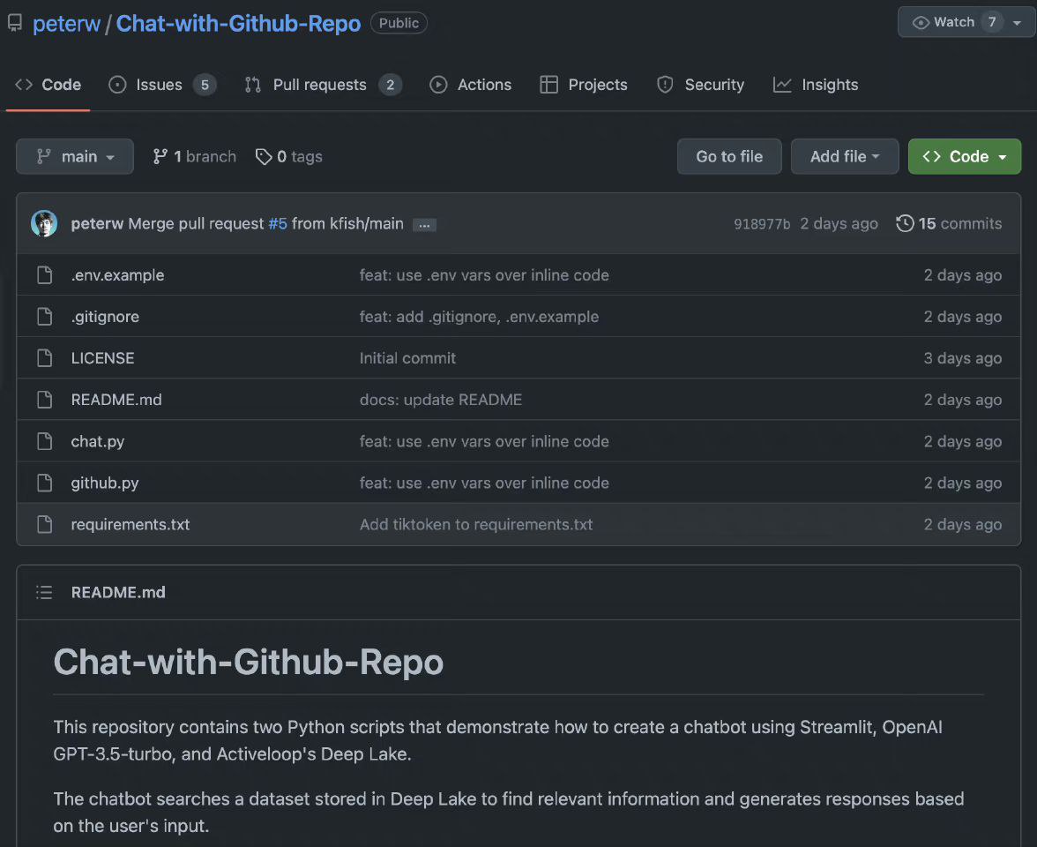Expand the Add file dropdown
1037x847 pixels.
pos(844,156)
